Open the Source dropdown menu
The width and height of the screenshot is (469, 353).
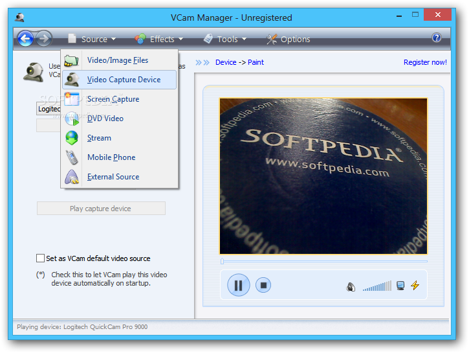[92, 39]
